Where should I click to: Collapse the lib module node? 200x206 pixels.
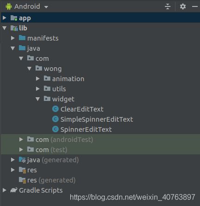point(5,28)
